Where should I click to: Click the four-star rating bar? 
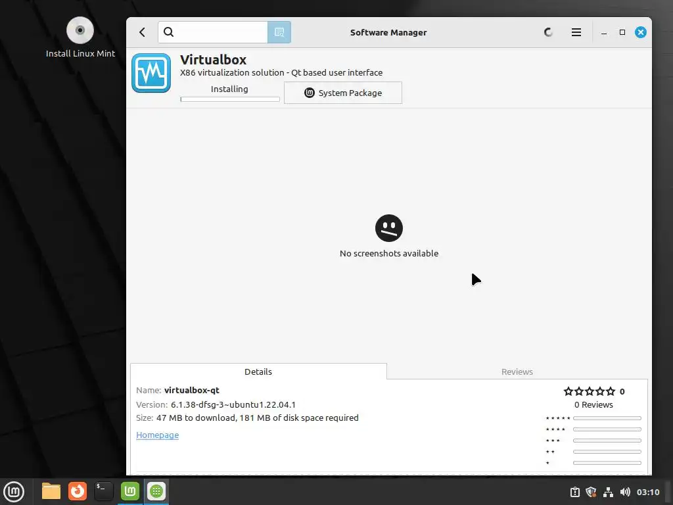(607, 429)
